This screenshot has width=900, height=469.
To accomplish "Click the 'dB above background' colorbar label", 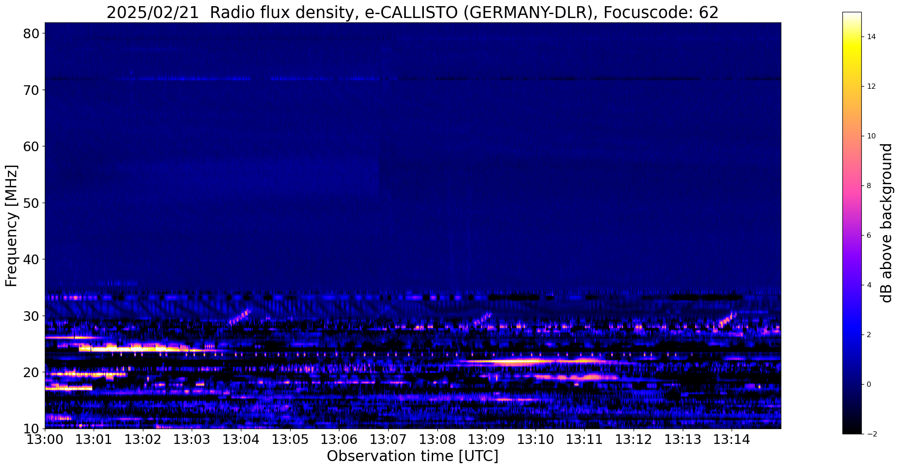I will 886,223.
